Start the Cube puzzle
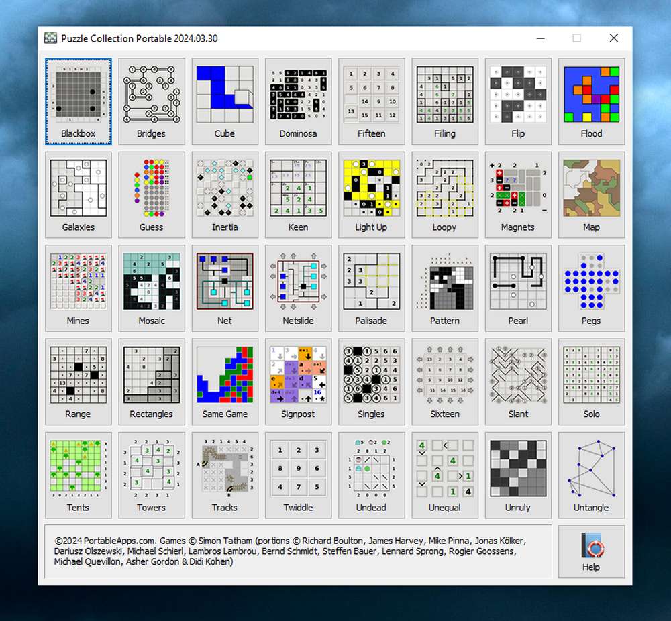This screenshot has width=671, height=621. [x=225, y=101]
